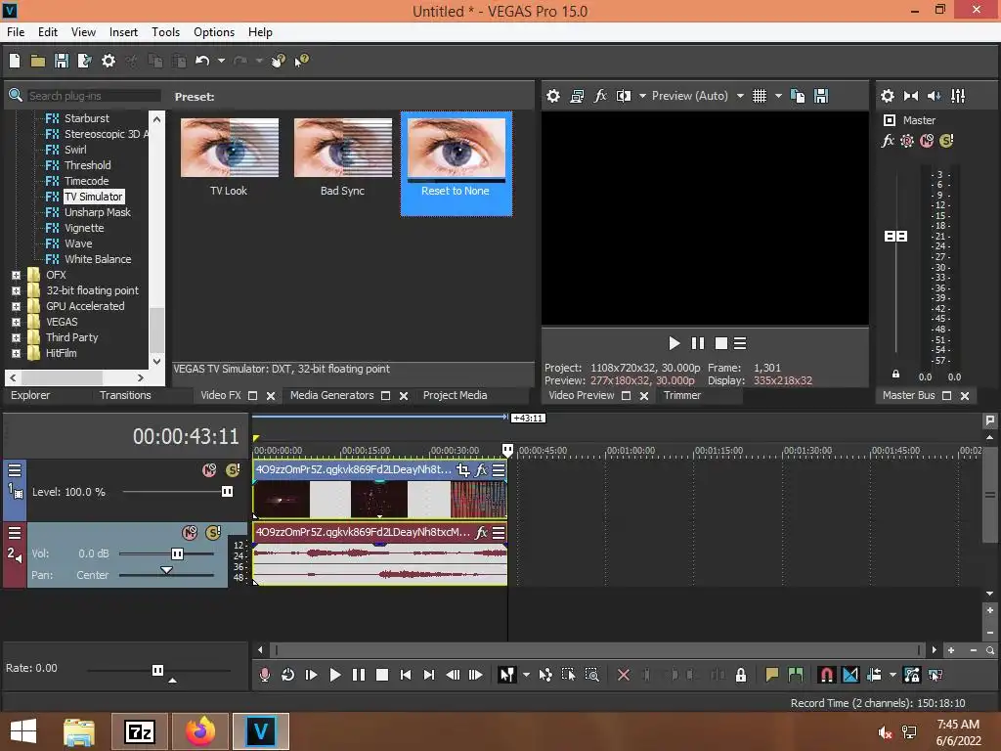Image resolution: width=1001 pixels, height=751 pixels.
Task: Open the Preview (Auto) quality dropdown
Action: [740, 96]
